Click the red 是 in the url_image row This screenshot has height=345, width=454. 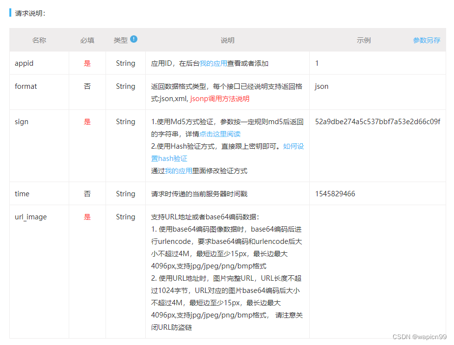[87, 217]
